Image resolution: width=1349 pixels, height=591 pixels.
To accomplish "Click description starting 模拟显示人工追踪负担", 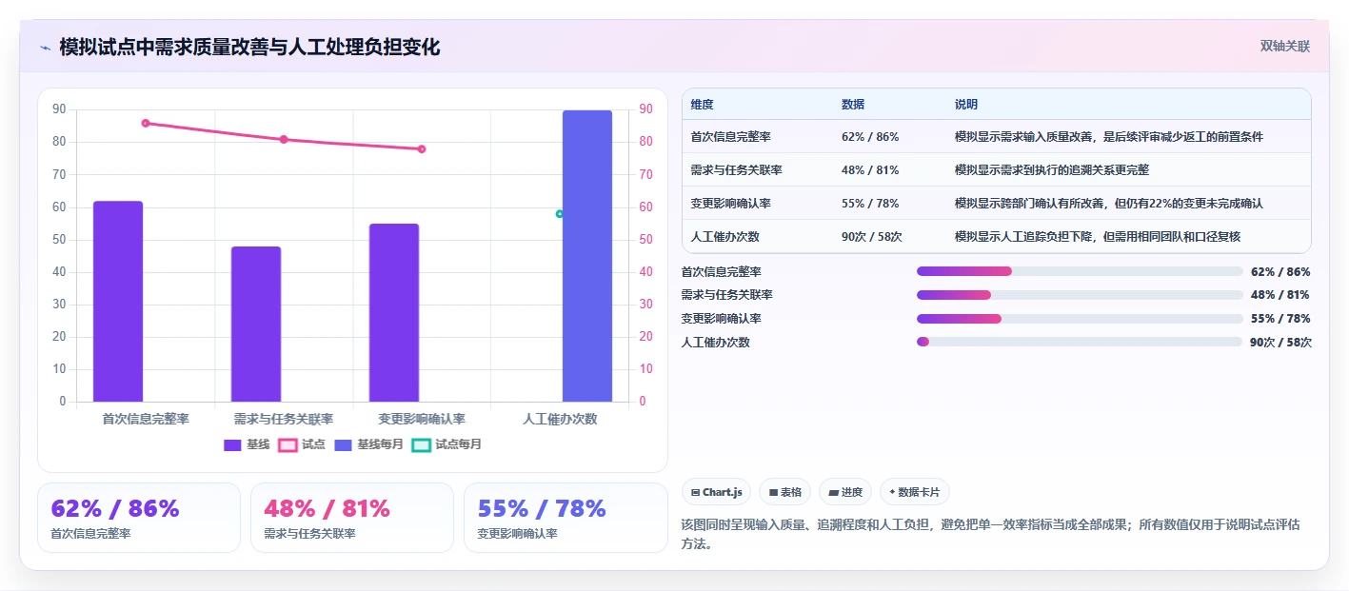I will point(1098,236).
